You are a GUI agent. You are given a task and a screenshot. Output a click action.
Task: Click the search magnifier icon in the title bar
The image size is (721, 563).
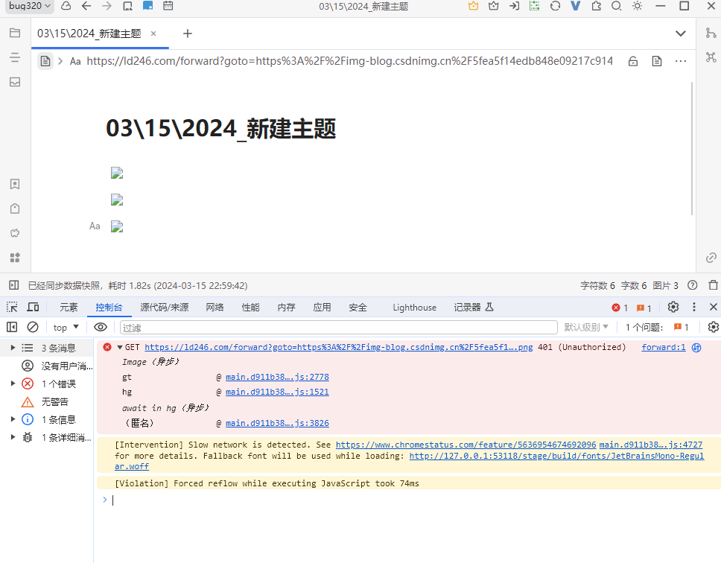click(x=617, y=6)
